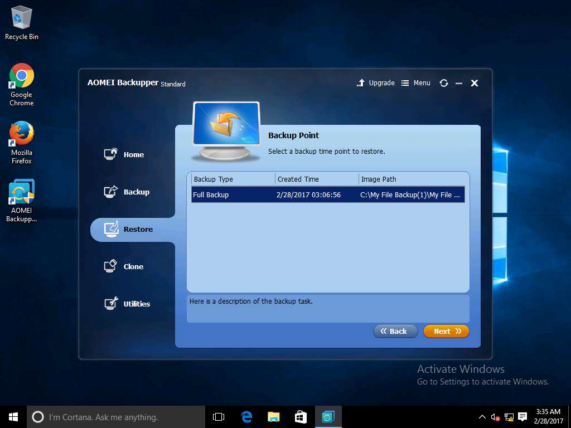Open the Backup section icon

coord(111,192)
